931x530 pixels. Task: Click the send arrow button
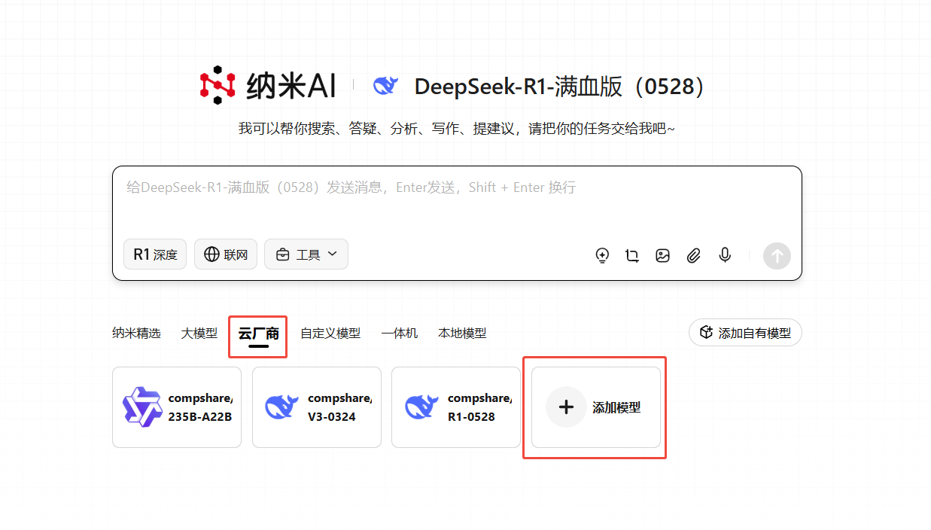click(777, 256)
